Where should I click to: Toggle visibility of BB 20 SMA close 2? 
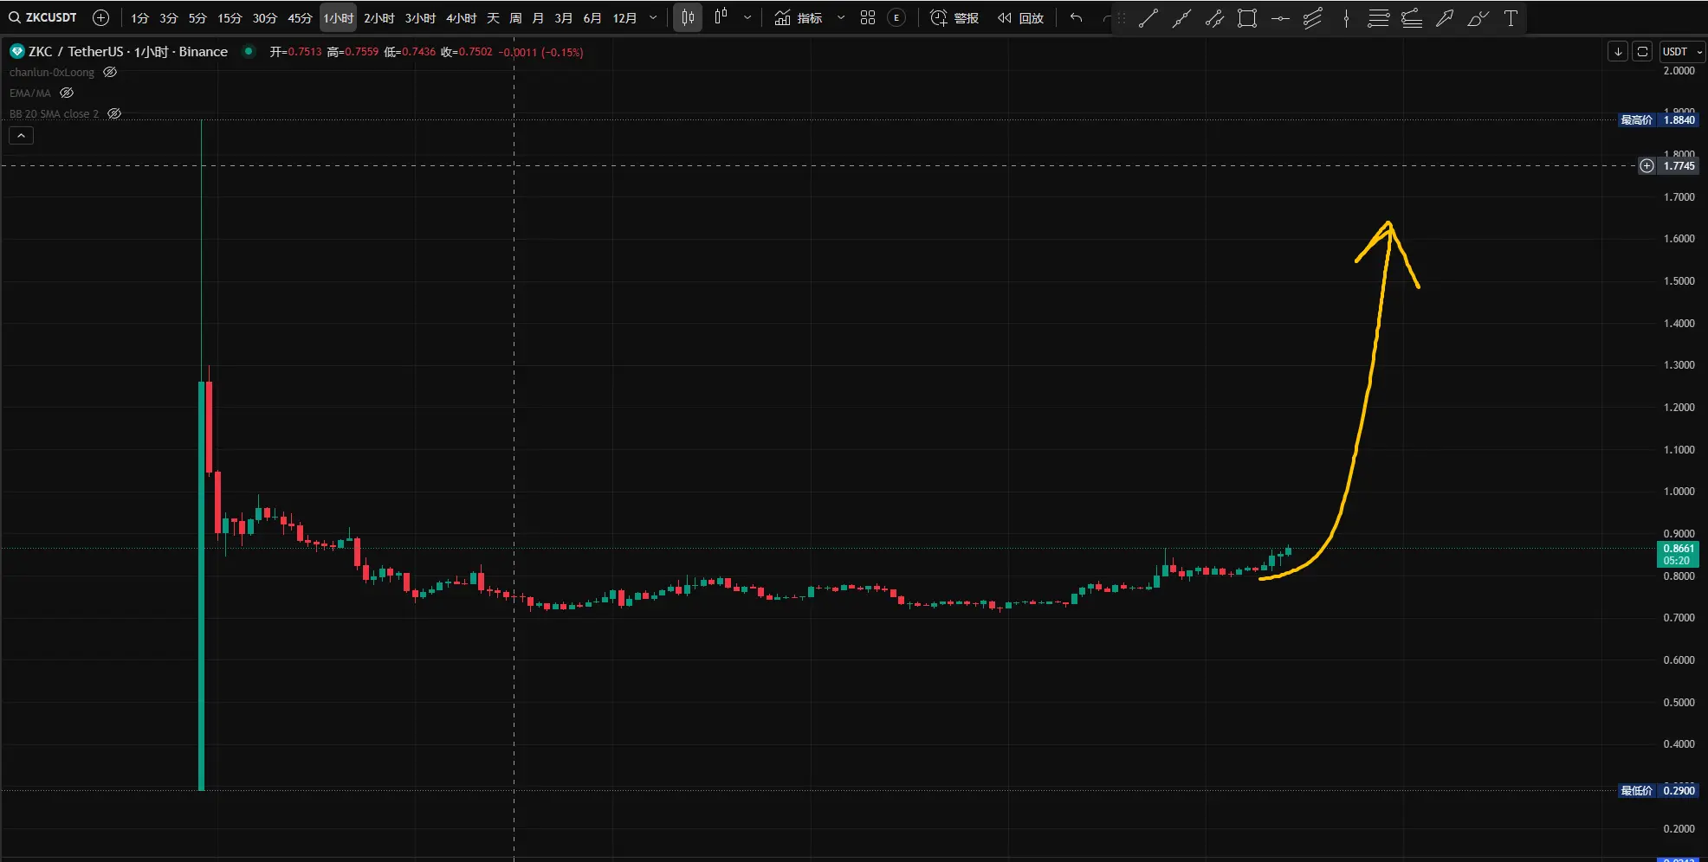[114, 113]
